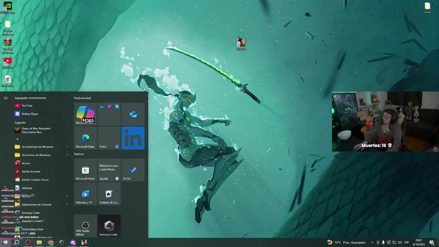The image size is (439, 247).
Task: Open the Spotify tile
Action: click(x=109, y=170)
